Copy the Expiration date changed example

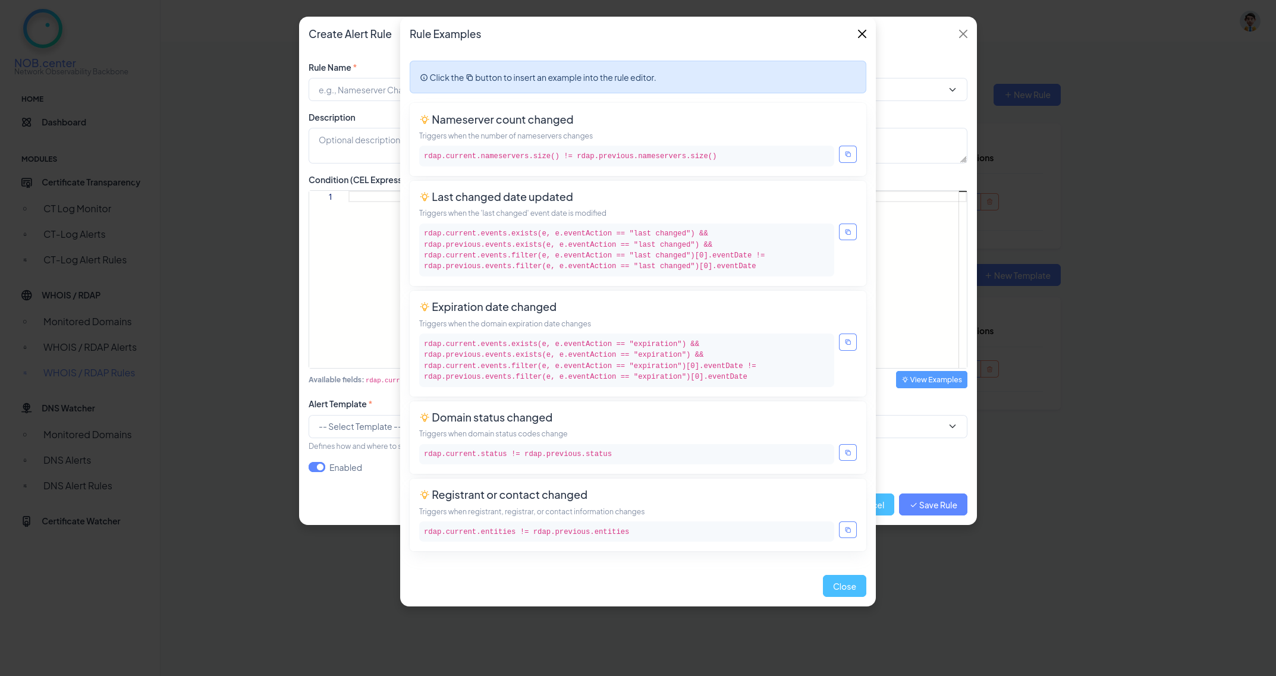coord(847,342)
